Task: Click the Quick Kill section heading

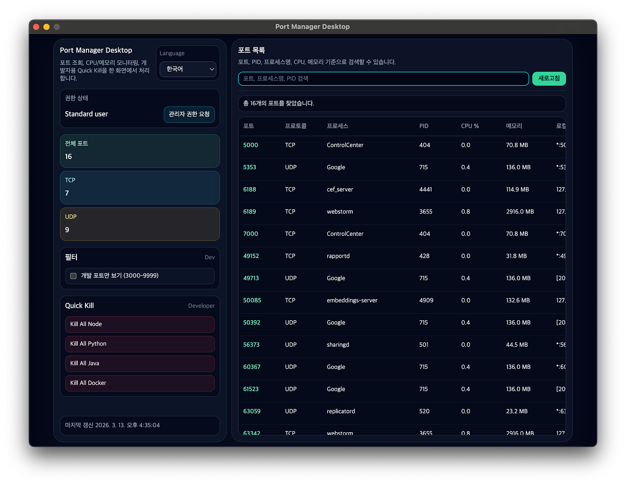Action: click(79, 306)
